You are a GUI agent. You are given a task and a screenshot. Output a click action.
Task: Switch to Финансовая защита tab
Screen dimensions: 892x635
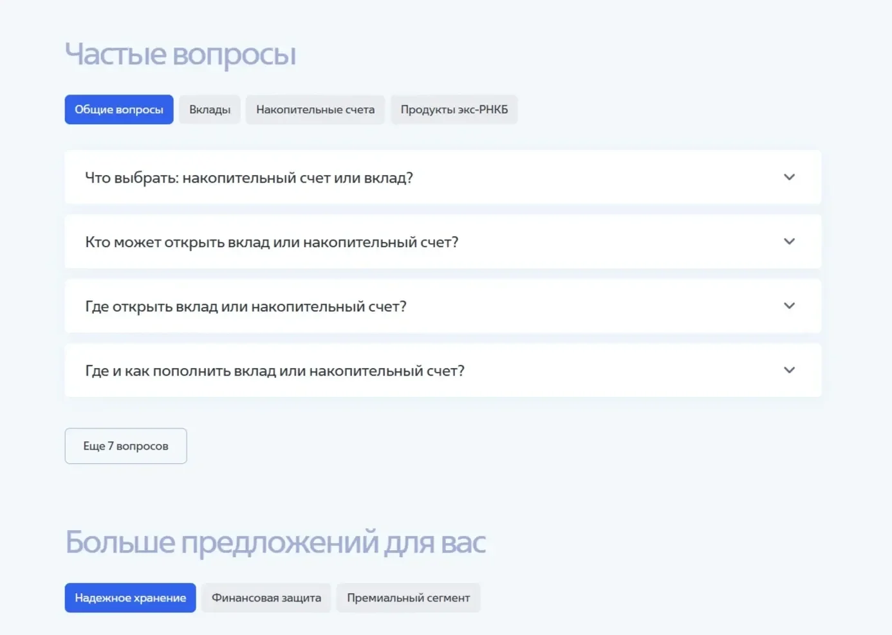click(x=266, y=598)
